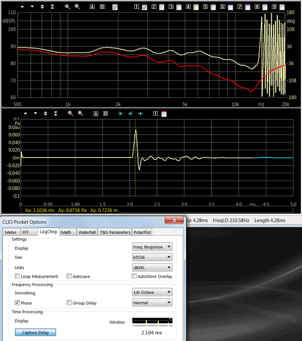Enable the Group Delay checkbox

tap(69, 302)
